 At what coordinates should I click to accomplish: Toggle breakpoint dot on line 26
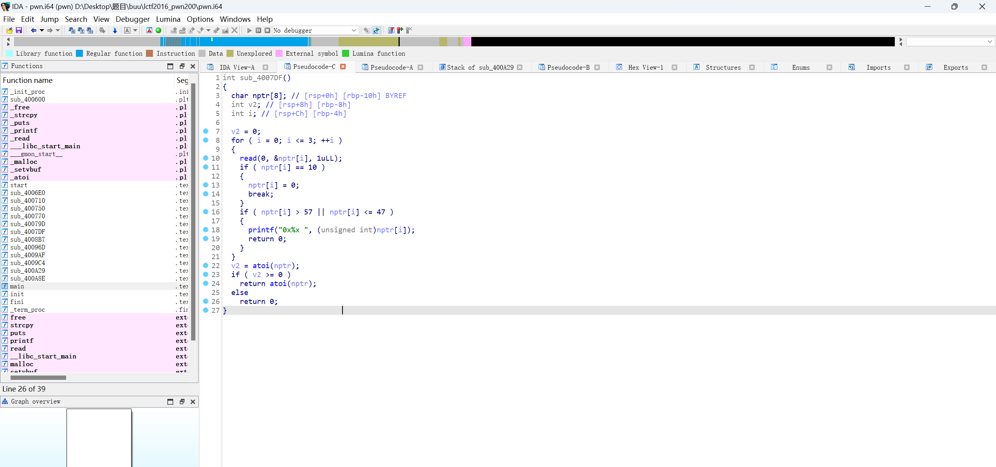pos(206,301)
